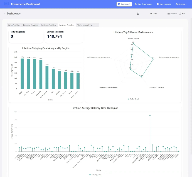Image resolution: width=192 pixels, height=177 pixels.
Task: Click Lifetime Average Delivery Time By Region title
Action: (95, 108)
